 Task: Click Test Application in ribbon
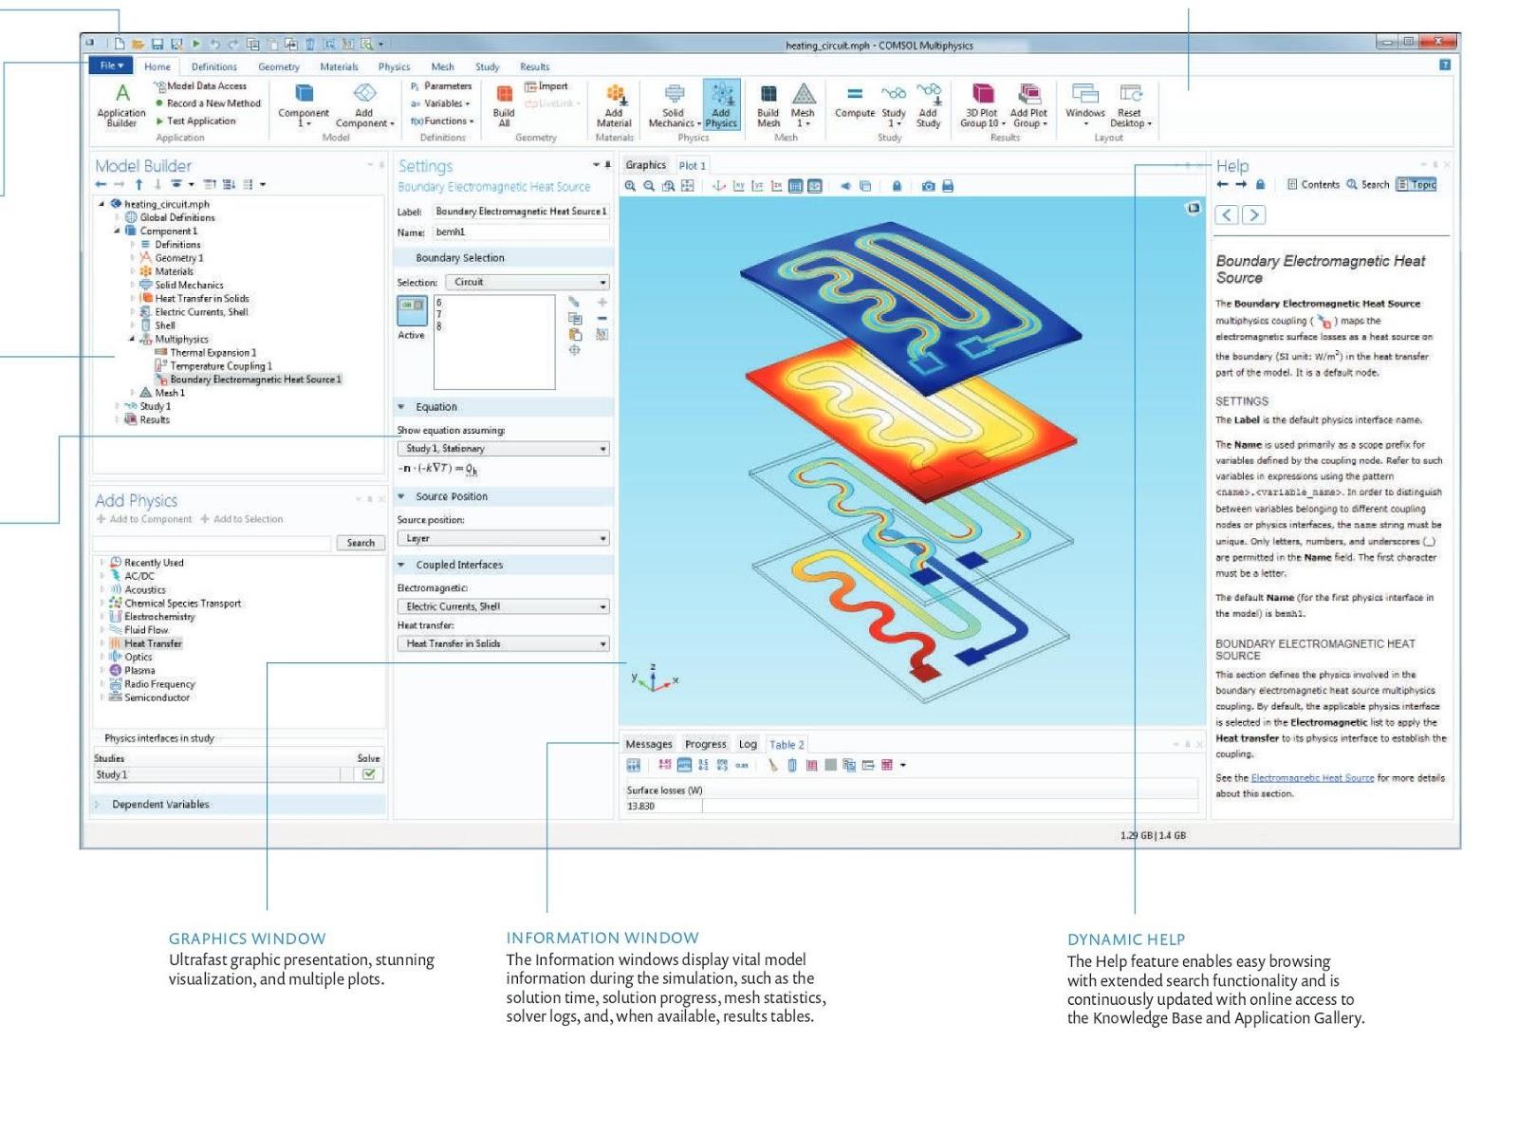pos(195,121)
